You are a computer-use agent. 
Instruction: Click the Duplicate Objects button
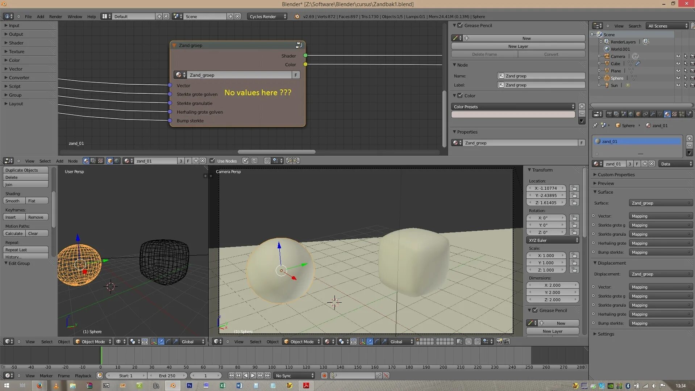tap(26, 170)
